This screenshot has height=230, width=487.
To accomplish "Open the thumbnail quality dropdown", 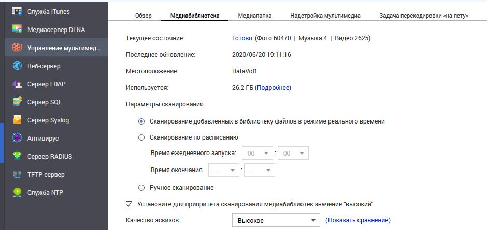I will (x=276, y=221).
